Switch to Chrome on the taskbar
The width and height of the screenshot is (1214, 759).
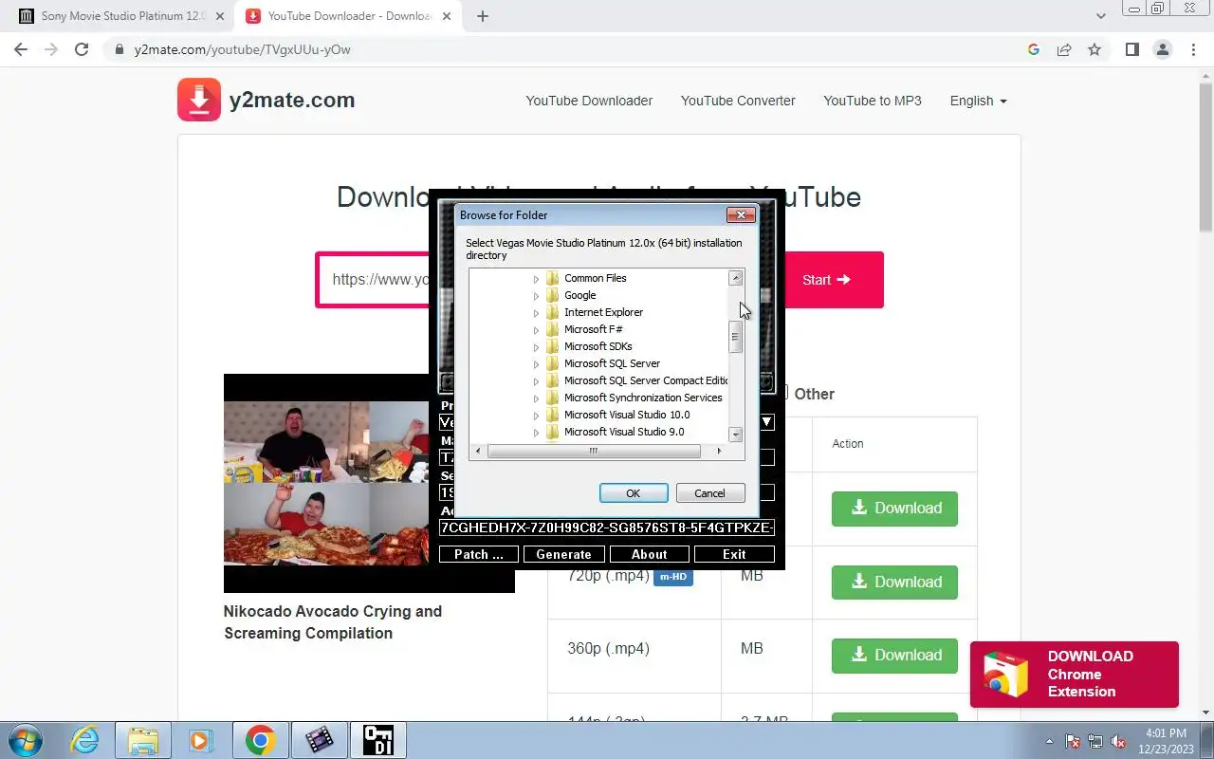click(260, 740)
